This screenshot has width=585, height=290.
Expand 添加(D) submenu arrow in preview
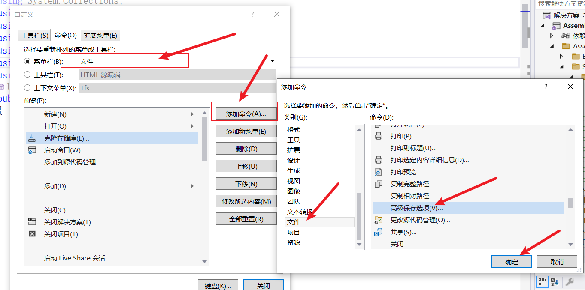[193, 186]
